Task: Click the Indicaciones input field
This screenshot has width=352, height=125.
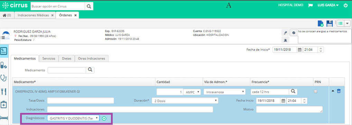Action: click(130, 110)
